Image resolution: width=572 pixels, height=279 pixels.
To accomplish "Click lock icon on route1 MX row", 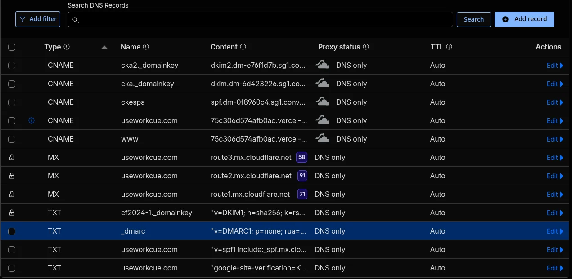I will (x=12, y=195).
